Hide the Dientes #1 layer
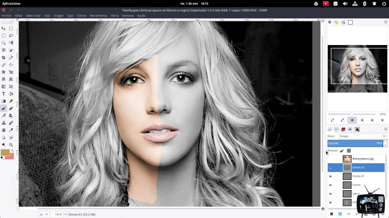This screenshot has height=218, width=389. click(330, 176)
